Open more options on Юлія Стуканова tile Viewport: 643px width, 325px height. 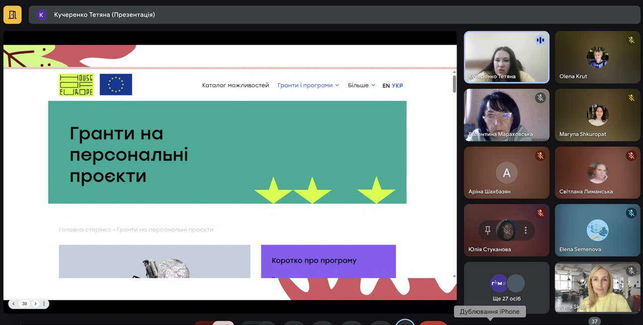pos(525,230)
